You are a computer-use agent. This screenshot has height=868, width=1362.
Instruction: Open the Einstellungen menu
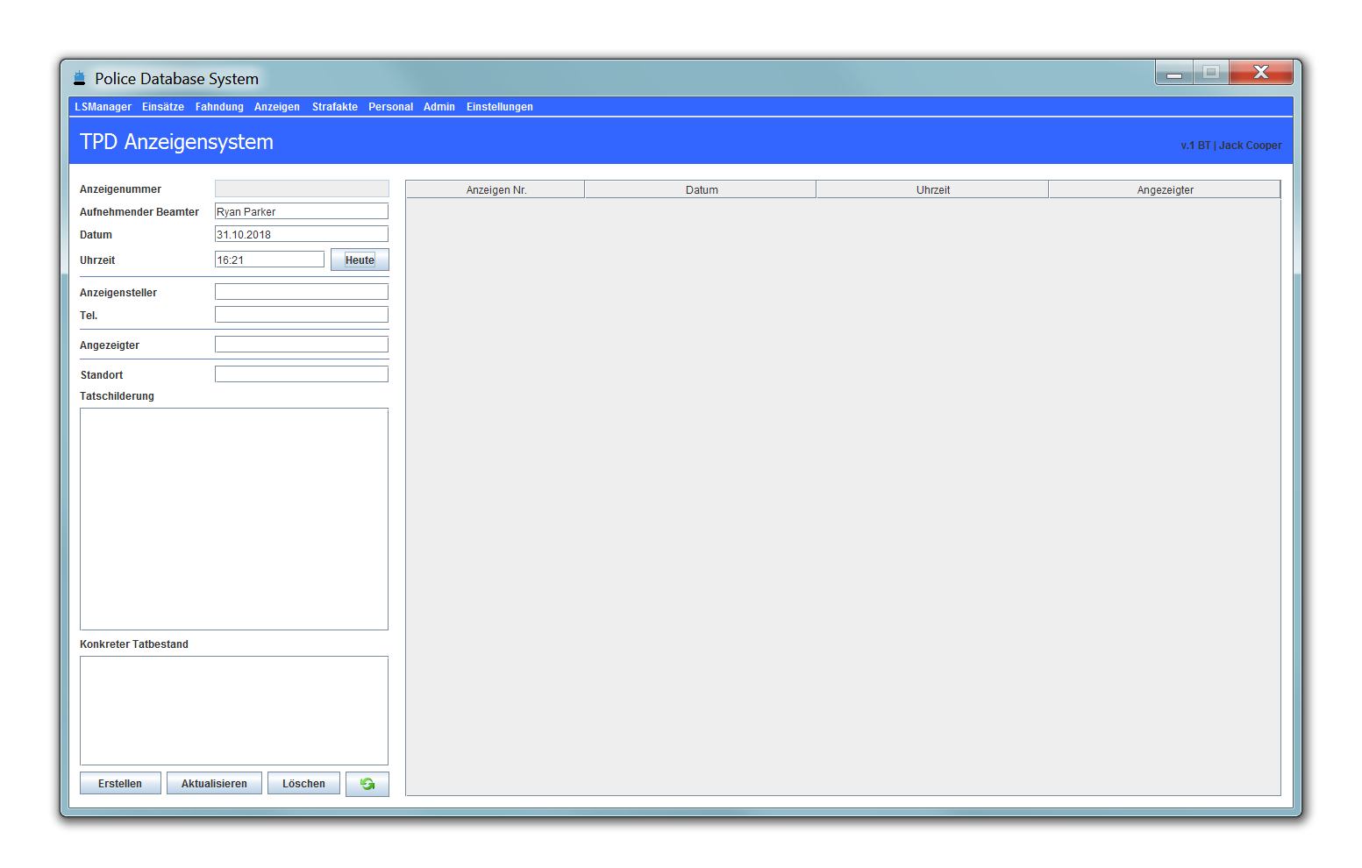(x=499, y=107)
